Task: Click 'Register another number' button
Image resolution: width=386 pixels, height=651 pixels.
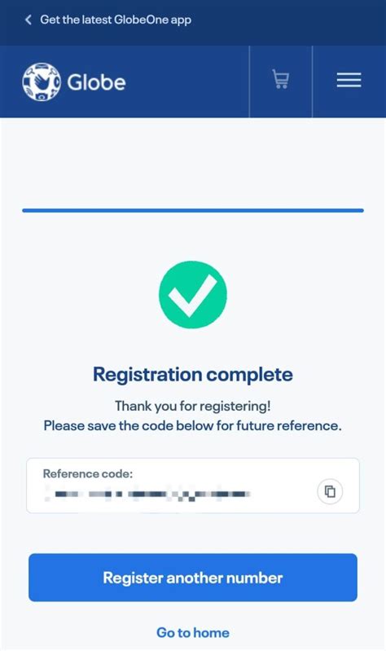Action: click(x=192, y=577)
